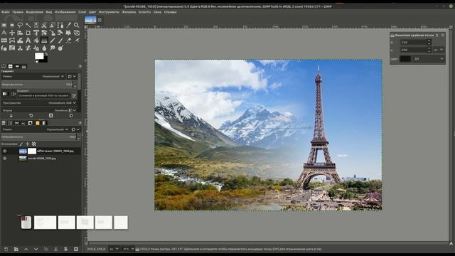455x256 pixels.
Task: Toggle visibility of aoraki layer
Action: [5, 159]
